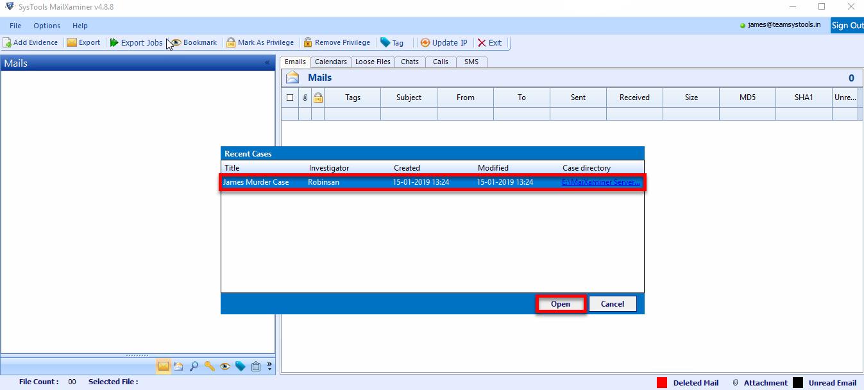864x390 pixels.
Task: Switch to the Loose Files tab
Action: click(373, 62)
